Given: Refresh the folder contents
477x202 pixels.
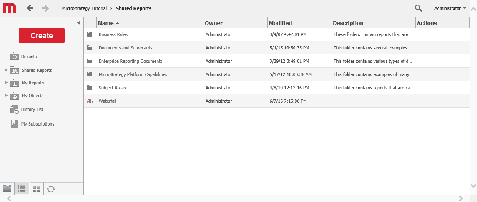Looking at the screenshot, I should click(x=51, y=189).
